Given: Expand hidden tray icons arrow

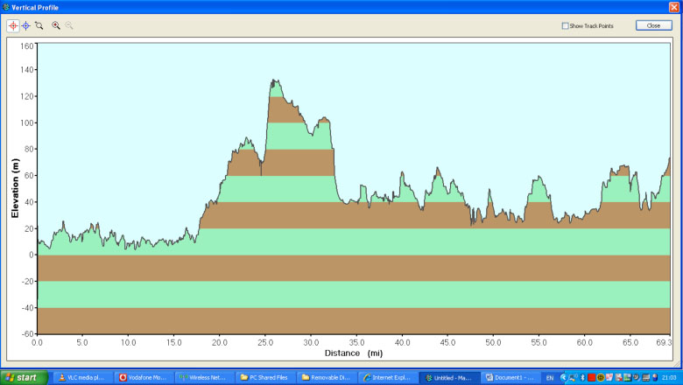Looking at the screenshot, I should (564, 378).
